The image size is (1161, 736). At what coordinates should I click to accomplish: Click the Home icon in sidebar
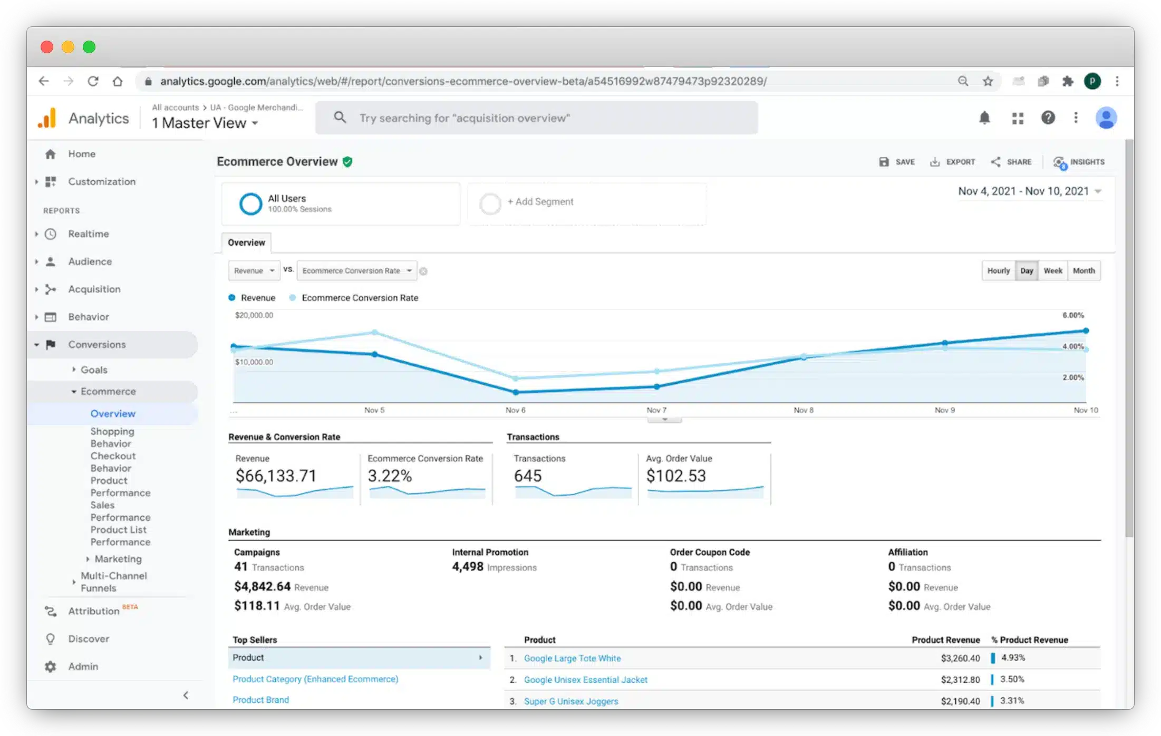point(51,154)
